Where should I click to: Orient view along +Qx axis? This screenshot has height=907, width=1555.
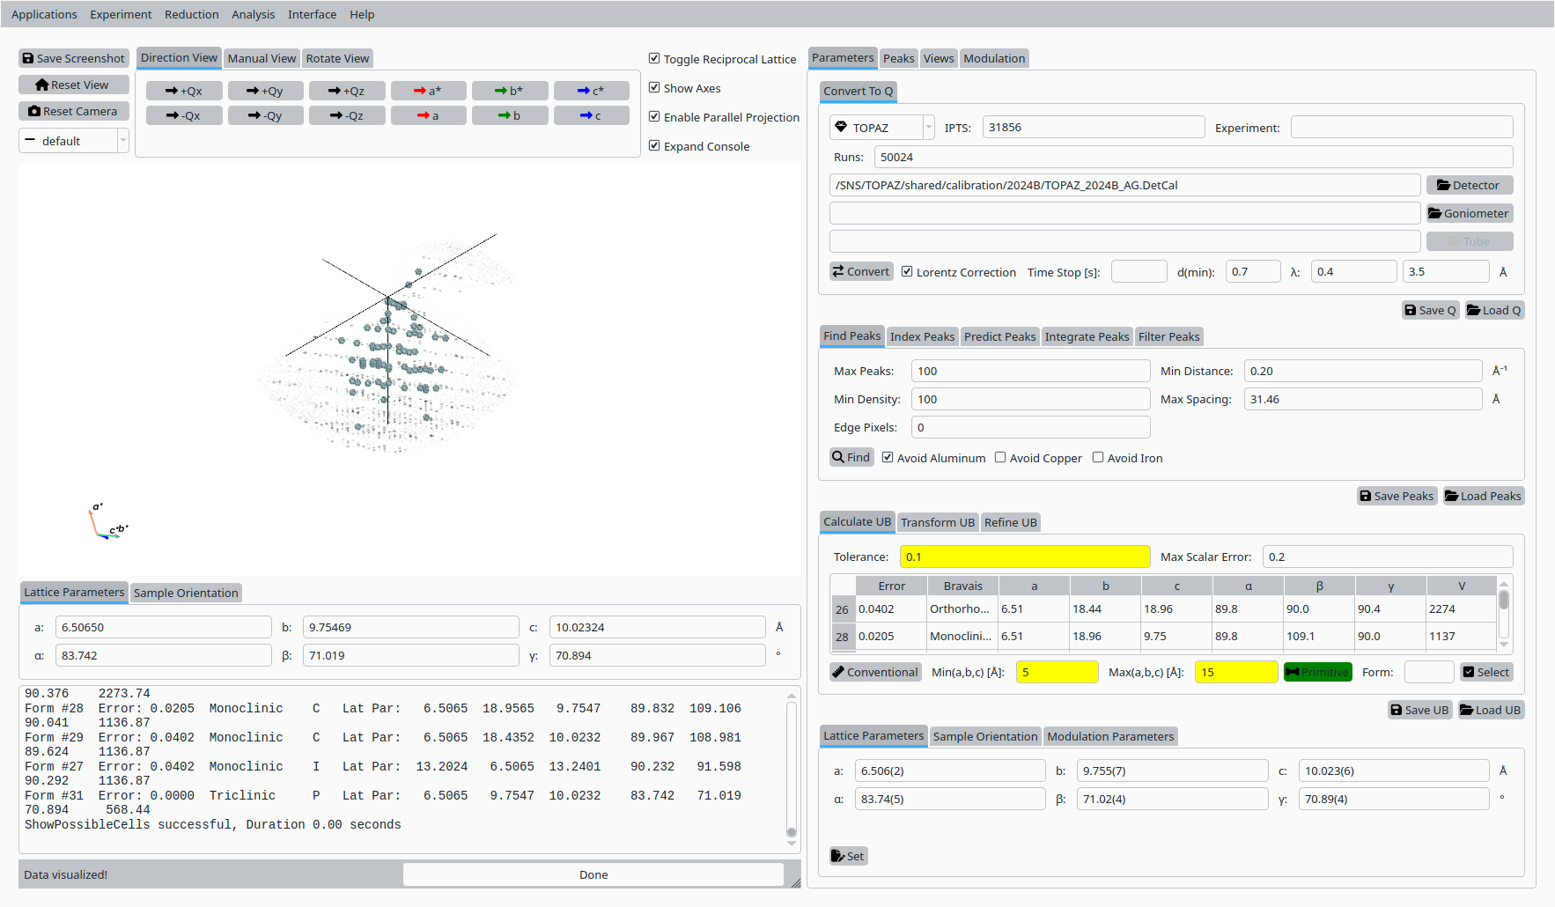point(184,91)
